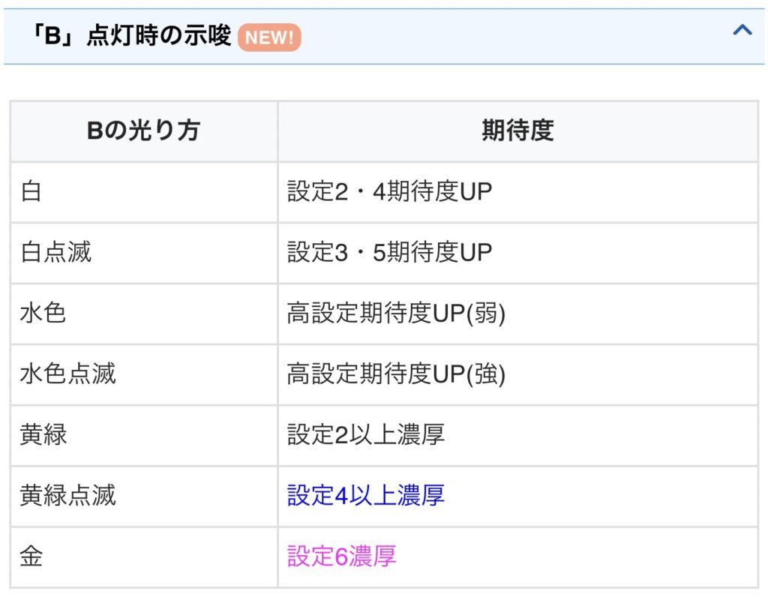Click the 高設定期待度UP(弱) text

pos(396,314)
